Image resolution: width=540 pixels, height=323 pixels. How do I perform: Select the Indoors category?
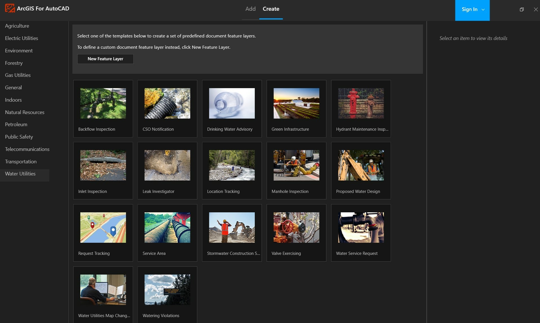pos(13,100)
